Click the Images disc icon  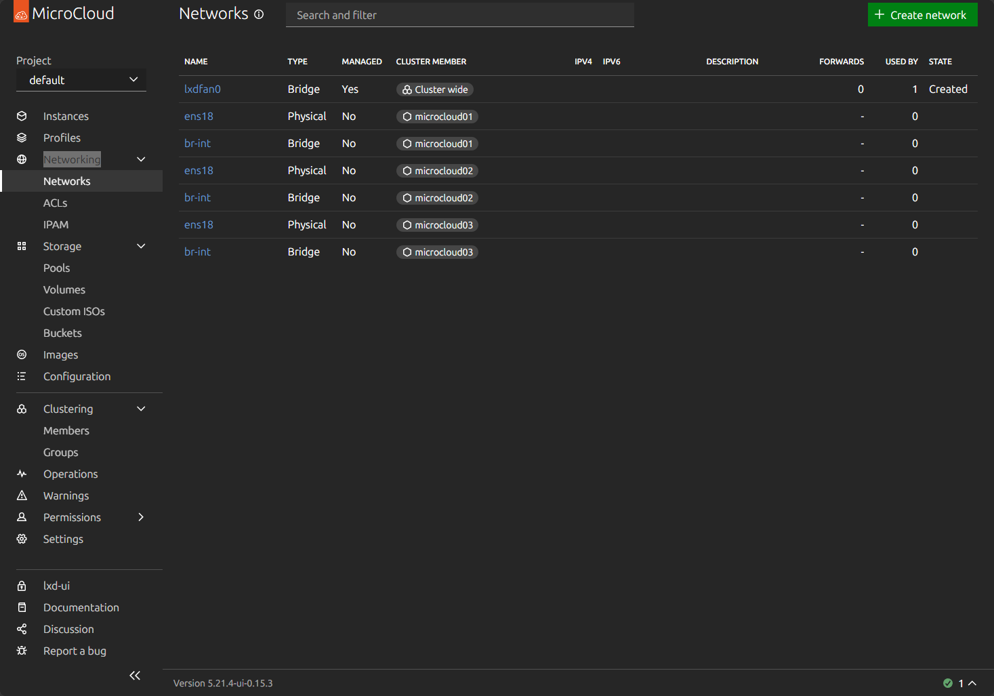[22, 354]
